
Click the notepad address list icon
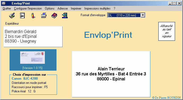[x=22, y=16]
